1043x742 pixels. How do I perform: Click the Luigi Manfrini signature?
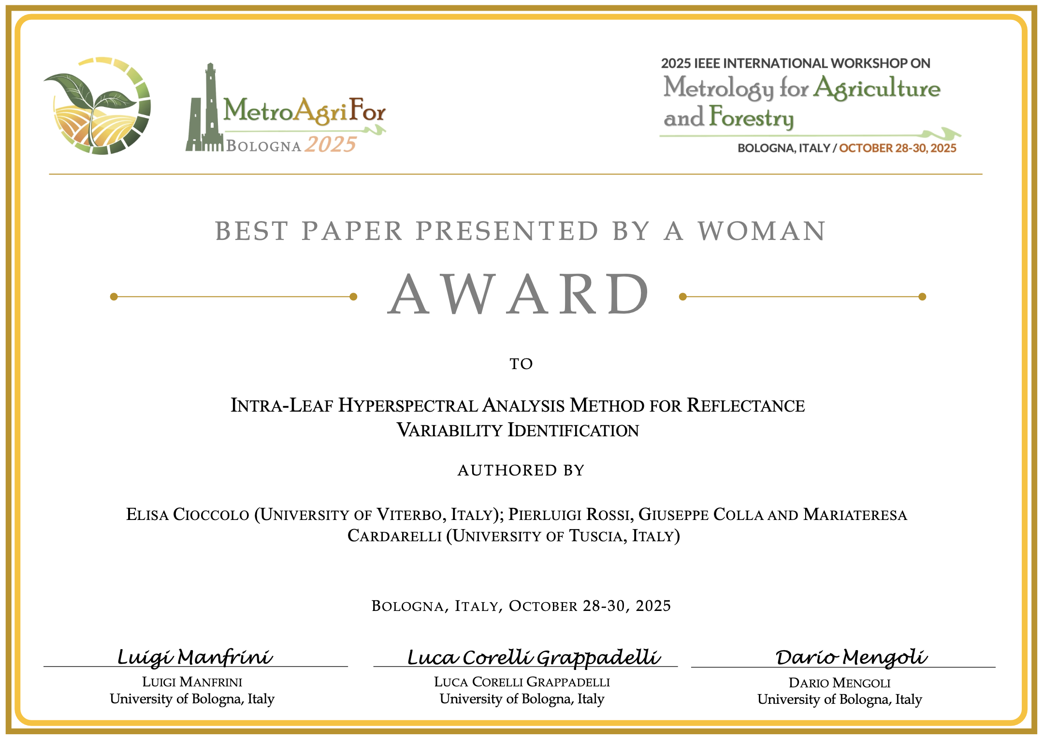pyautogui.click(x=195, y=657)
